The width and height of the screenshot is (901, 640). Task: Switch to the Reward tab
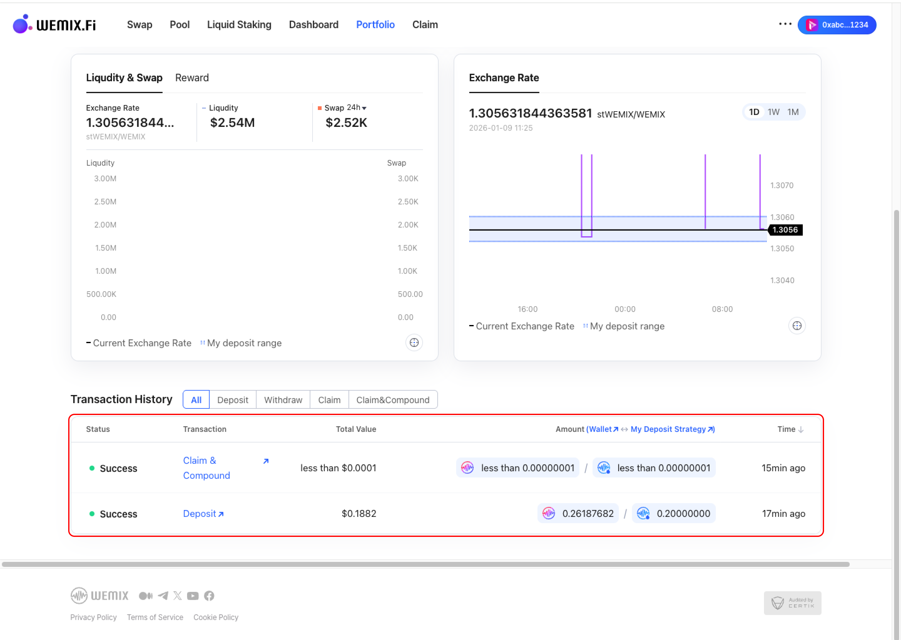pyautogui.click(x=192, y=77)
